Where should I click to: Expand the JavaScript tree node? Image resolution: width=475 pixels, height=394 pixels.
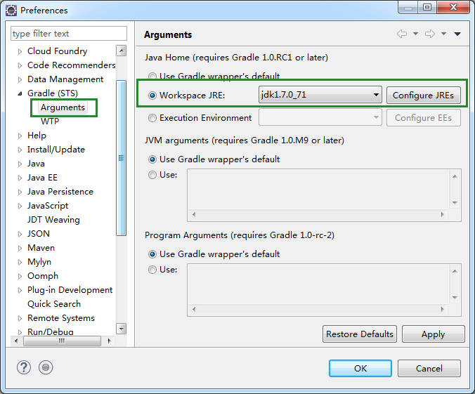tap(20, 206)
